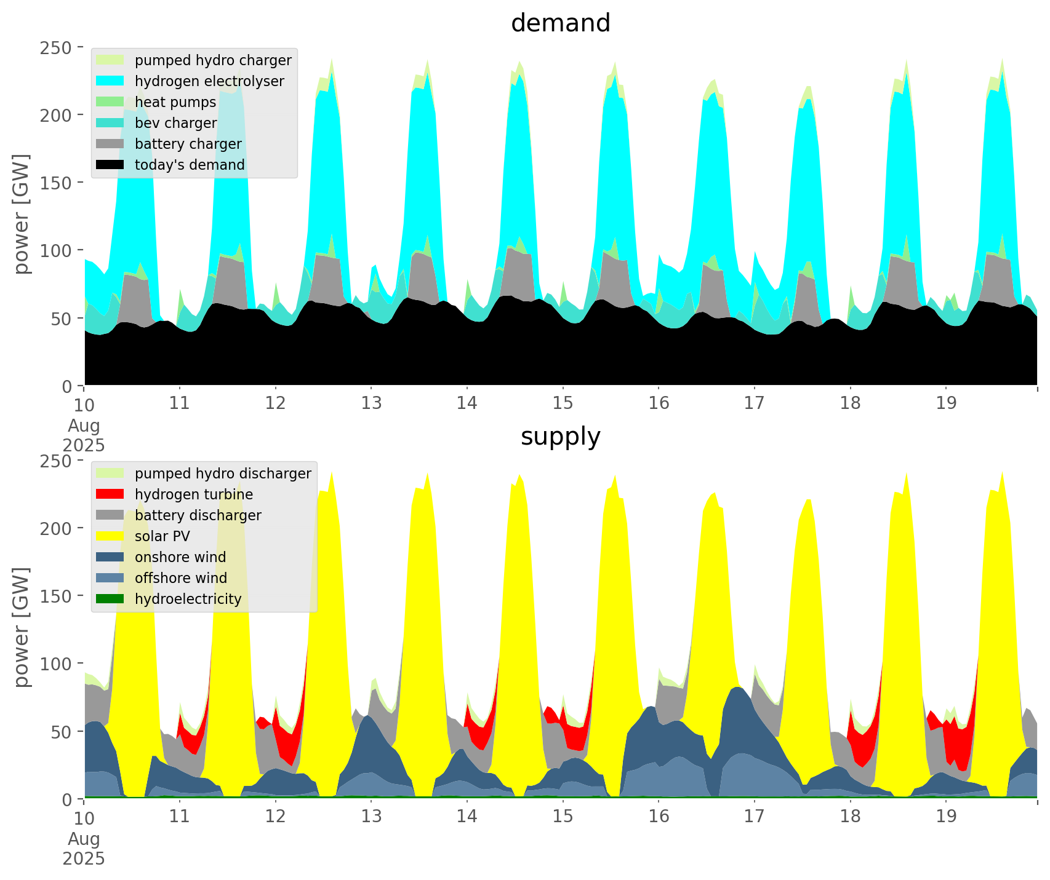Click the onshore wind legend swatch
The image size is (1050, 880).
click(x=111, y=557)
